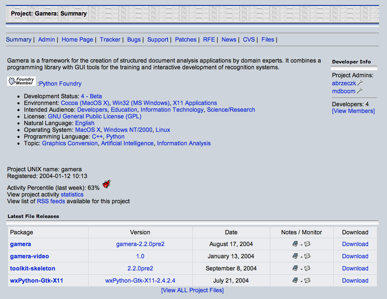387x299 pixels.
Task: Click the red ladybug activity icon
Action: [x=107, y=184]
